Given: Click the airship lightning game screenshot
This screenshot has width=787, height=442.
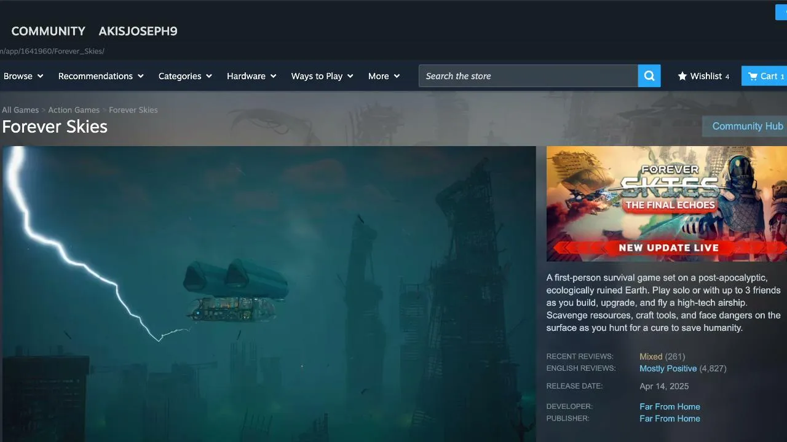Looking at the screenshot, I should pyautogui.click(x=269, y=294).
